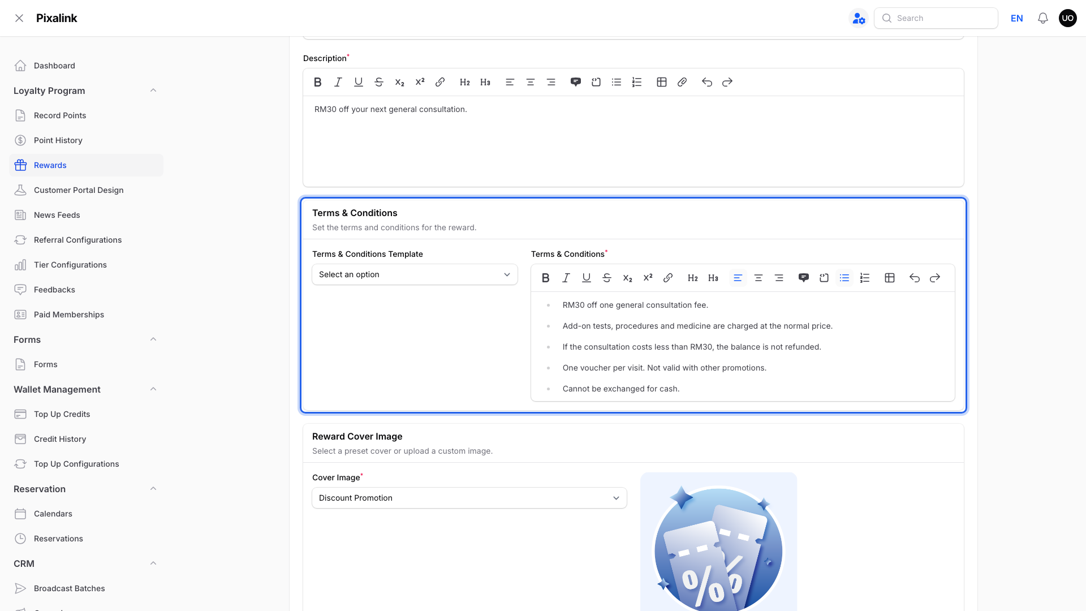Add attachment in Description editor toolbar
1086x611 pixels.
point(682,82)
